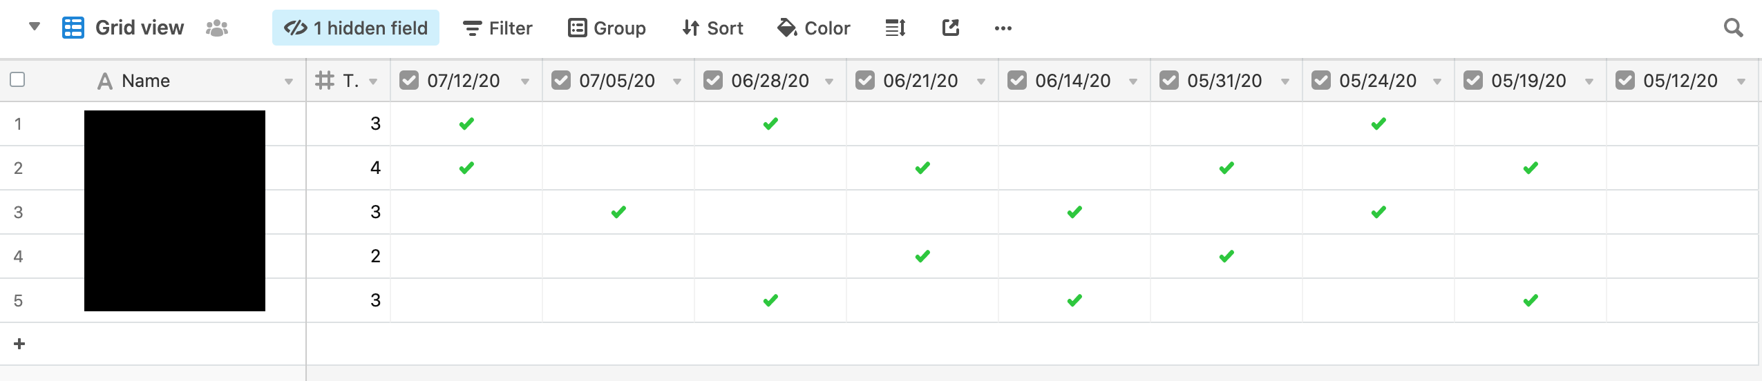Open the Filter menu
Image resolution: width=1762 pixels, height=381 pixels.
point(498,28)
